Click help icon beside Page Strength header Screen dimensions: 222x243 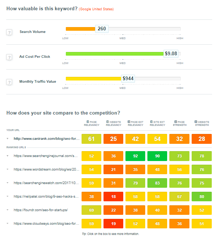coord(176,122)
